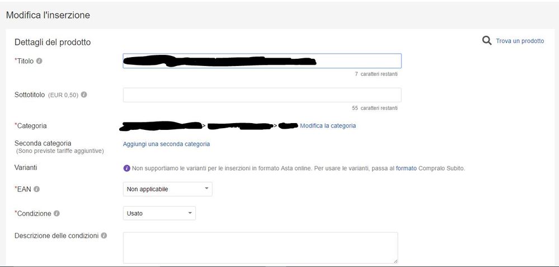Follow the formato link in Varianti note
559x267 pixels.
[406, 168]
